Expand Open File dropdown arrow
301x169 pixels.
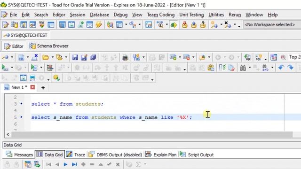tap(52, 57)
